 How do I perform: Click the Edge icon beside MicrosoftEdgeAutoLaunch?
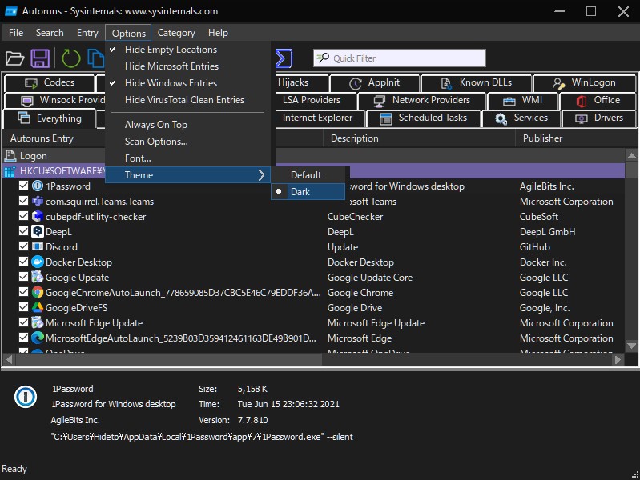click(38, 338)
